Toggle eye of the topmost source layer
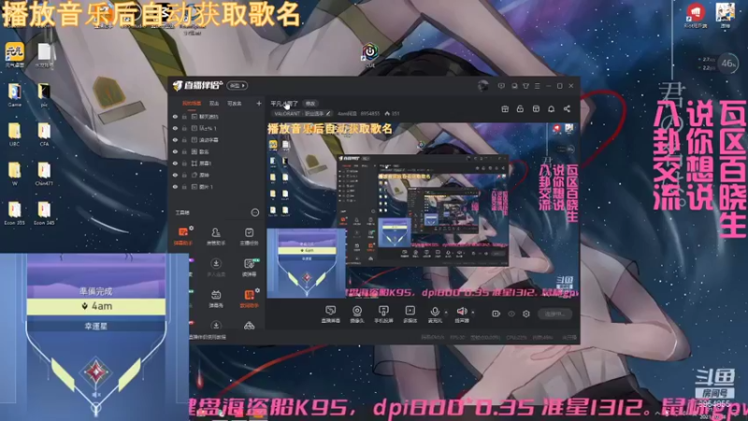Screen dimensions: 748x421 pos(175,116)
